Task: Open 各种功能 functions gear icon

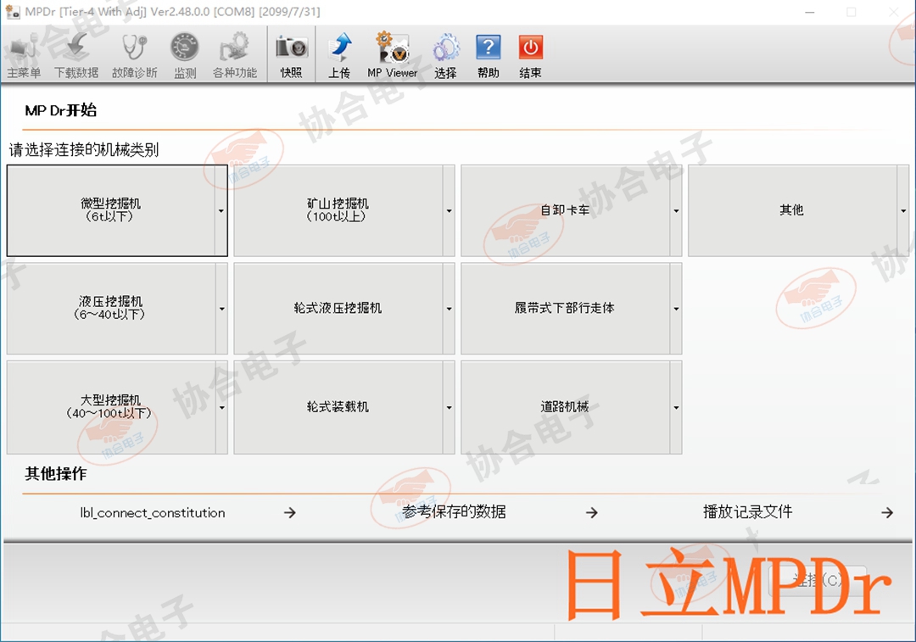Action: pyautogui.click(x=234, y=55)
